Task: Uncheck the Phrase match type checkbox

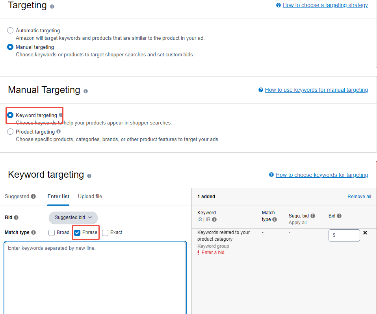Action: click(x=77, y=232)
